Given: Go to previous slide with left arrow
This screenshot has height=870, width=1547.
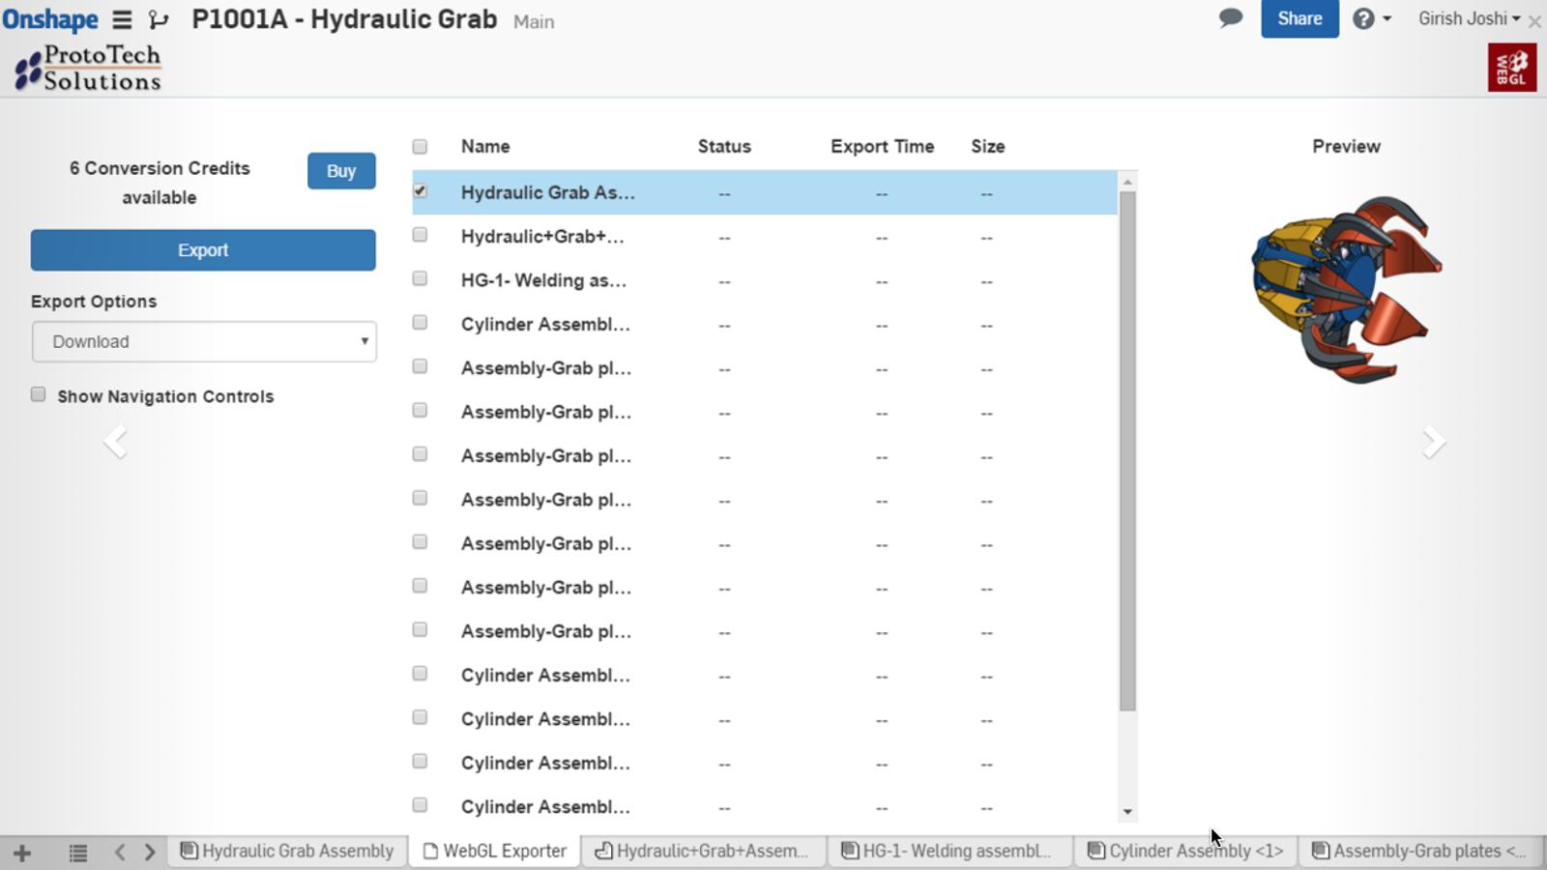Looking at the screenshot, I should (115, 442).
